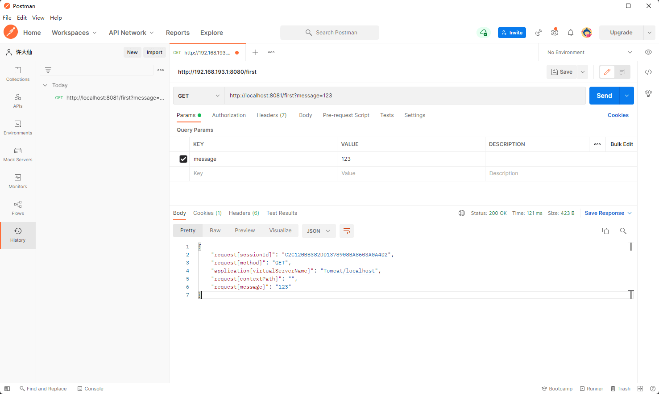This screenshot has width=659, height=394.
Task: Open the JSON format dropdown
Action: (x=319, y=231)
